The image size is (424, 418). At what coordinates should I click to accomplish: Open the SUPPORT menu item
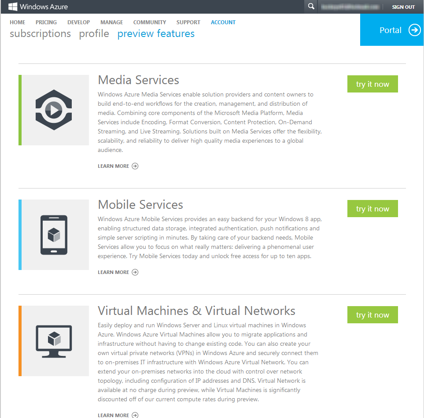click(188, 22)
